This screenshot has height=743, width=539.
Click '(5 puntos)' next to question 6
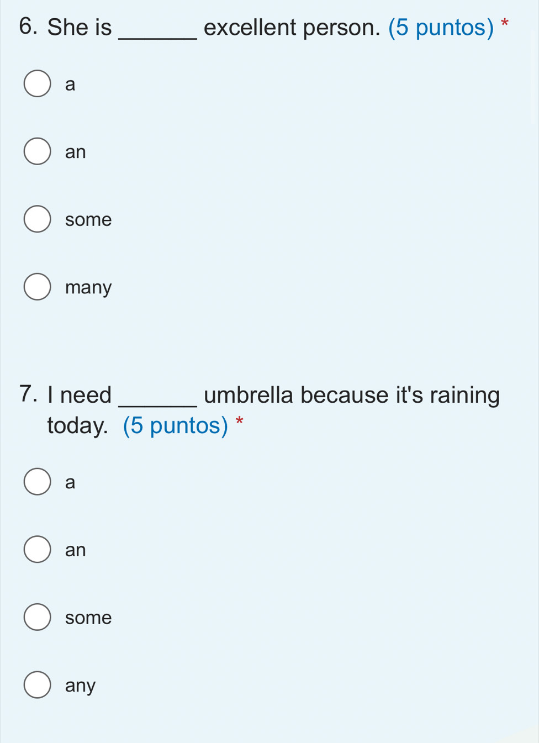point(441,28)
